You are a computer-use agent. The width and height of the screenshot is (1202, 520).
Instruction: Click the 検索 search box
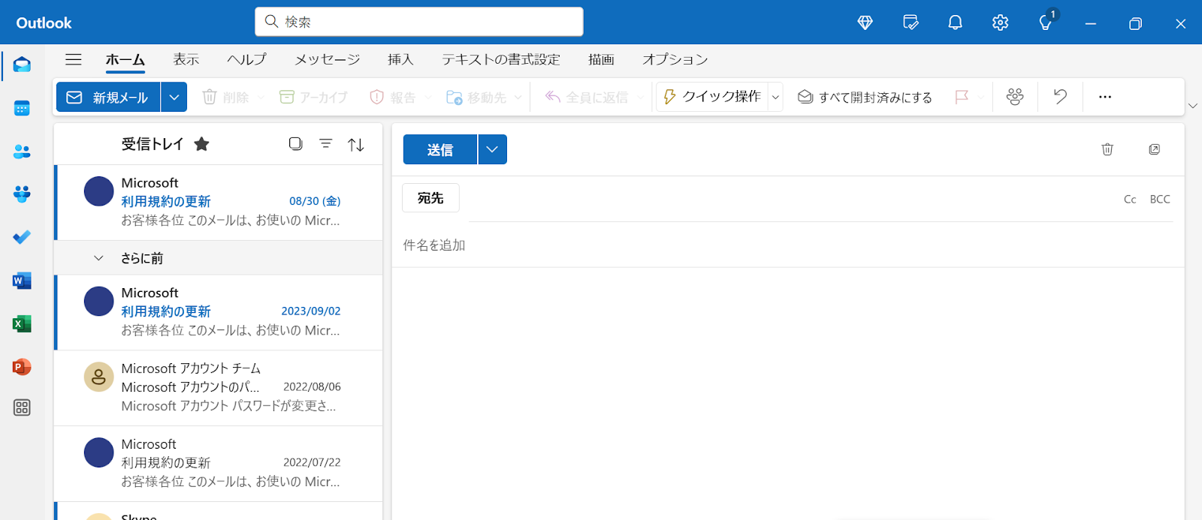pyautogui.click(x=419, y=22)
